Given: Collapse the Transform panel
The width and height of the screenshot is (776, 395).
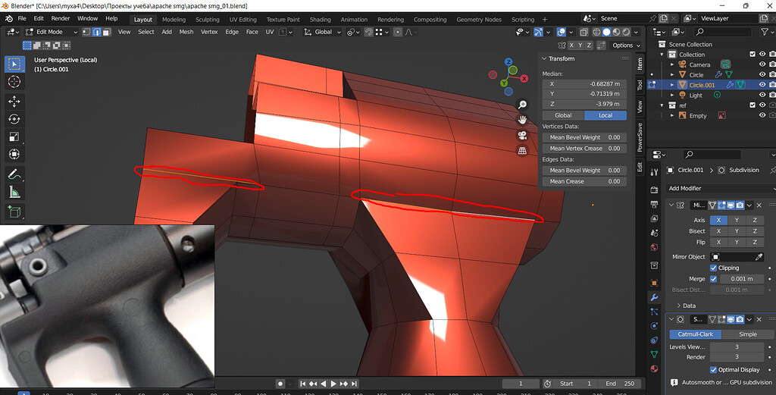Looking at the screenshot, I should pos(544,58).
